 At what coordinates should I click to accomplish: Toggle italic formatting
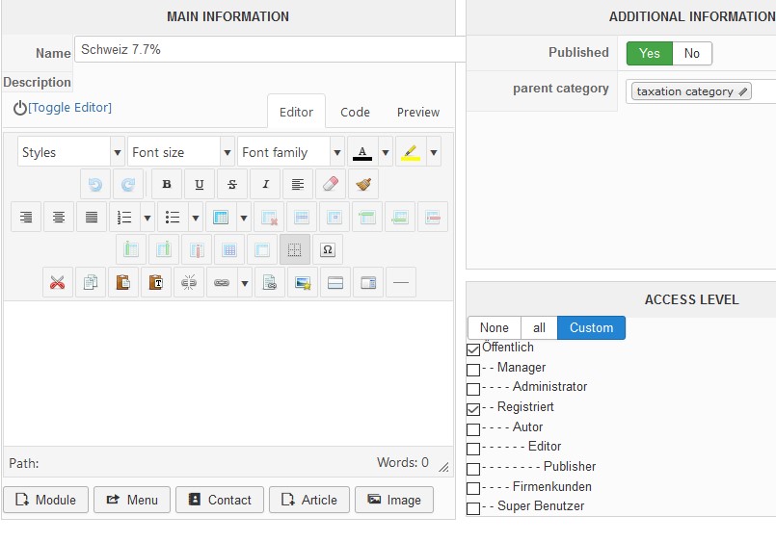[x=265, y=184]
